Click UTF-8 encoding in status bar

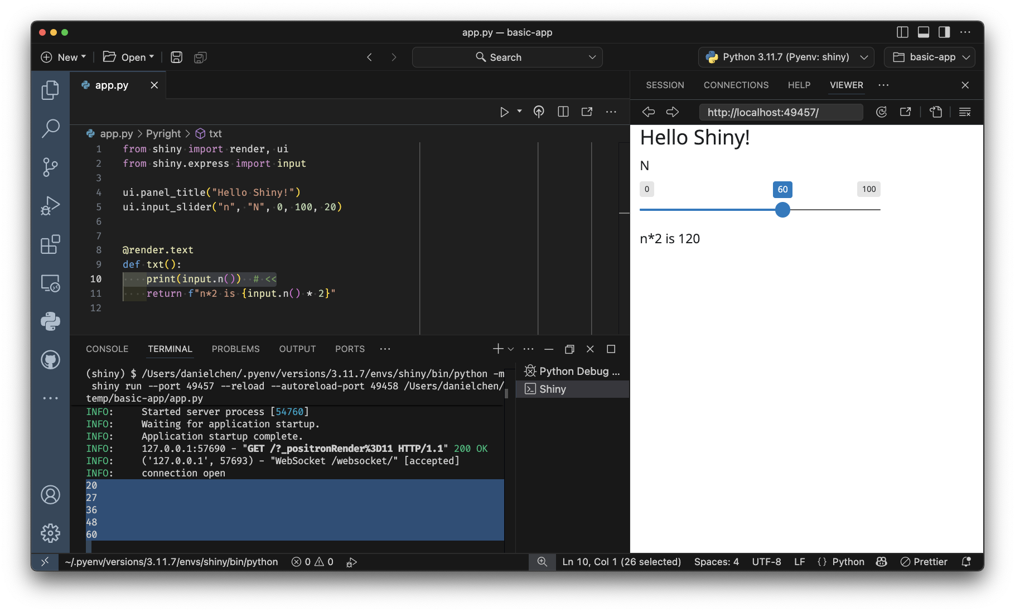[766, 562]
